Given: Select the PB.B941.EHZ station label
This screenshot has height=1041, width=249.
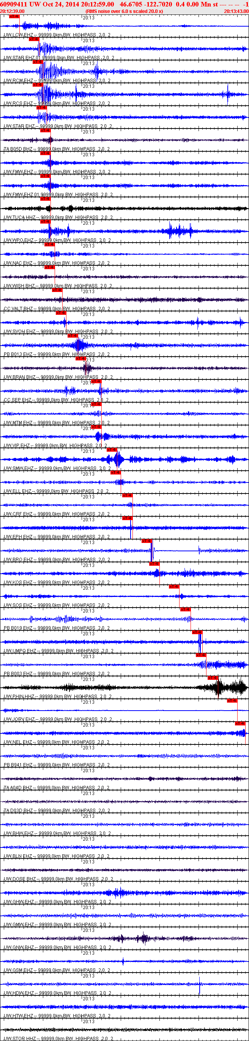Looking at the screenshot, I should point(57,765).
